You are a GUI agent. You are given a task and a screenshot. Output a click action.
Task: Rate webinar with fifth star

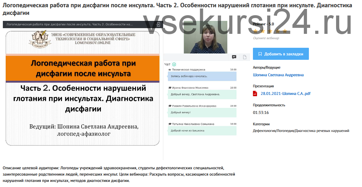(x=285, y=31)
